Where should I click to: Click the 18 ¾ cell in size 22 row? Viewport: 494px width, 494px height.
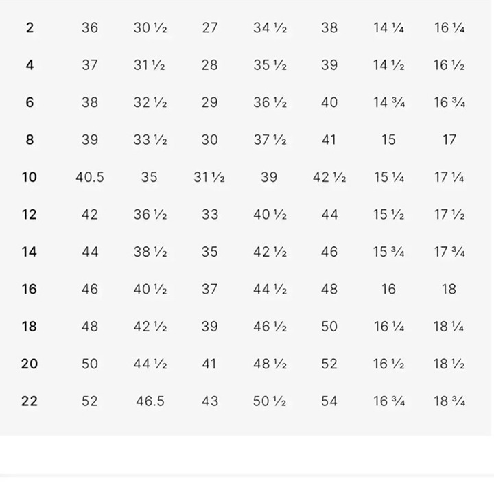[x=449, y=401]
